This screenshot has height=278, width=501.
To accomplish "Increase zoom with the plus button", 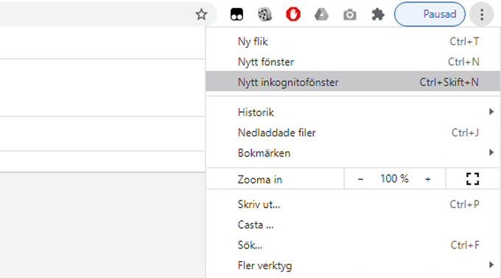I will 428,179.
